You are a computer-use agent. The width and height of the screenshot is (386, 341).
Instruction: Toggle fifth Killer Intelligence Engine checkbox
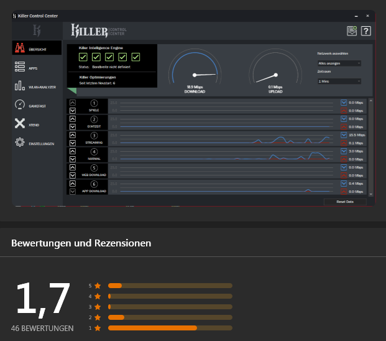click(x=136, y=57)
